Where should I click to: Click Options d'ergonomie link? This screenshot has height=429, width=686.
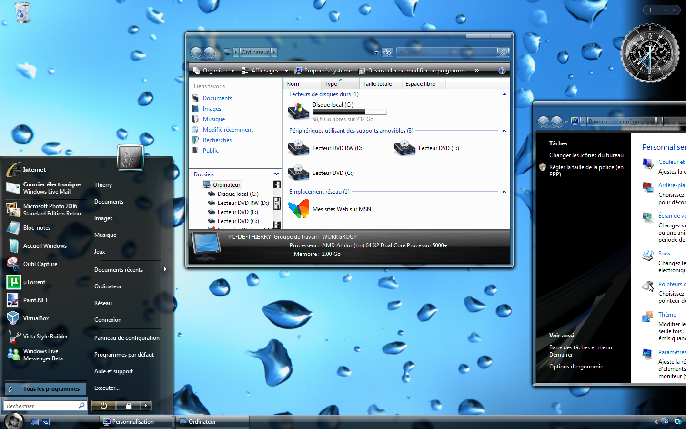pyautogui.click(x=576, y=367)
